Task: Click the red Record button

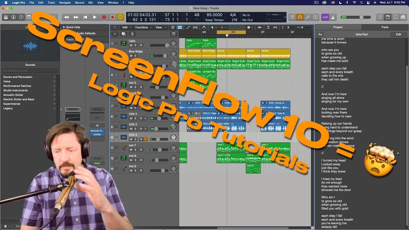Action: (x=104, y=17)
